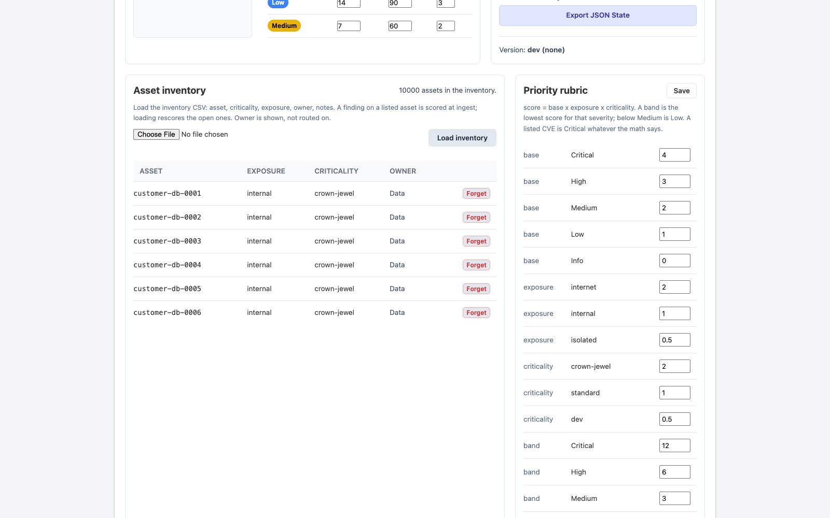Edit the exposure internet multiplier field
The width and height of the screenshot is (830, 518).
pyautogui.click(x=675, y=287)
